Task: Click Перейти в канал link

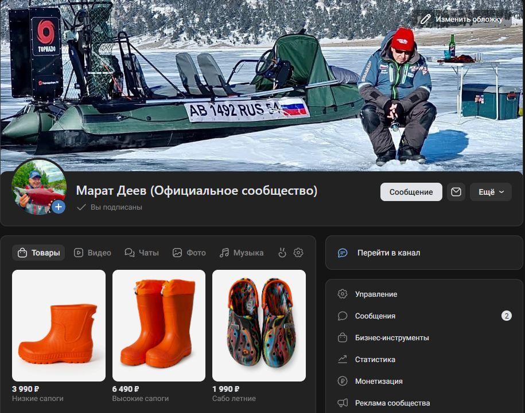Action: click(x=424, y=253)
